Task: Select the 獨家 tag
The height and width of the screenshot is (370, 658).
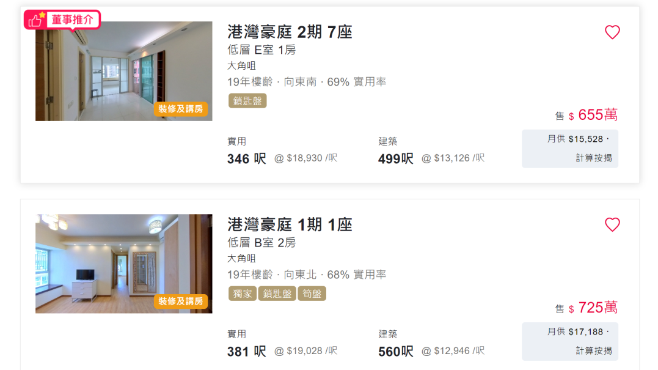Action: (242, 294)
